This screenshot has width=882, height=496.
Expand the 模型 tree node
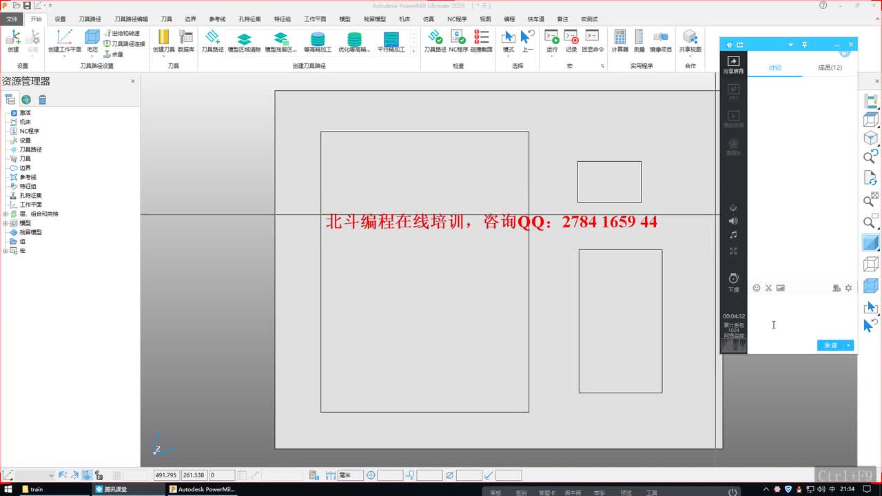pyautogui.click(x=6, y=223)
